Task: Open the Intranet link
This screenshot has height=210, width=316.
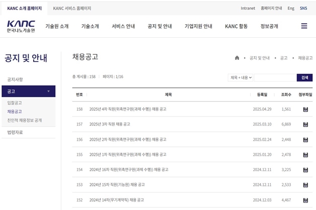Action: pyautogui.click(x=248, y=8)
